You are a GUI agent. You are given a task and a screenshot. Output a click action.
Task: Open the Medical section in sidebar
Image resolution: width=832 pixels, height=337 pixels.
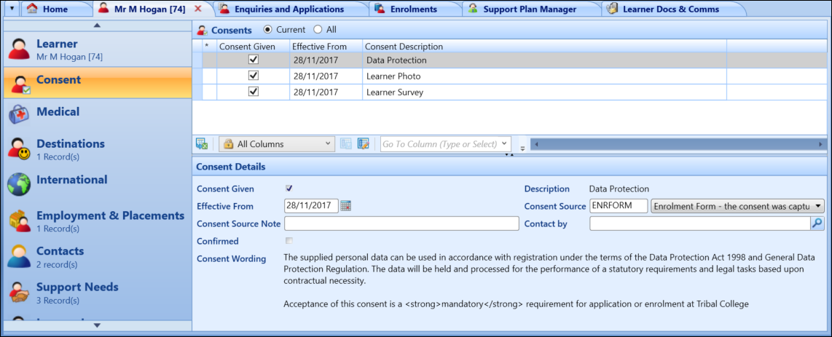(x=58, y=112)
